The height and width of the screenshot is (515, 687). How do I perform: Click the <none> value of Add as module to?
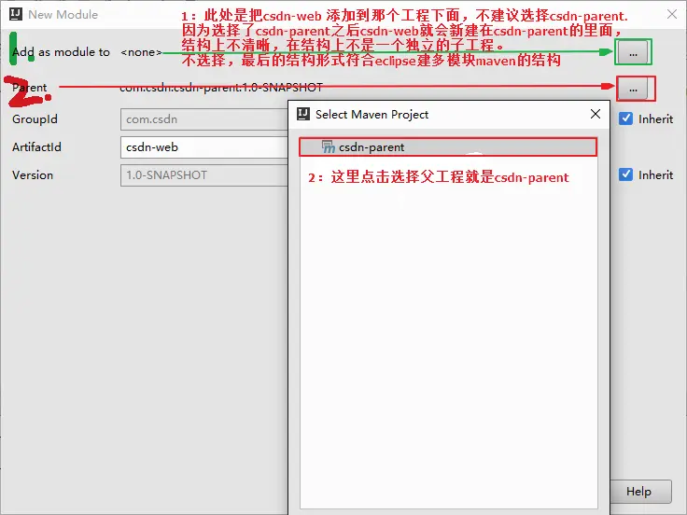(x=141, y=52)
